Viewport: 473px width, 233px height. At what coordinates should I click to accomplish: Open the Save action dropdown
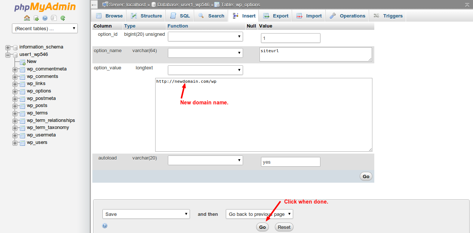click(x=146, y=214)
